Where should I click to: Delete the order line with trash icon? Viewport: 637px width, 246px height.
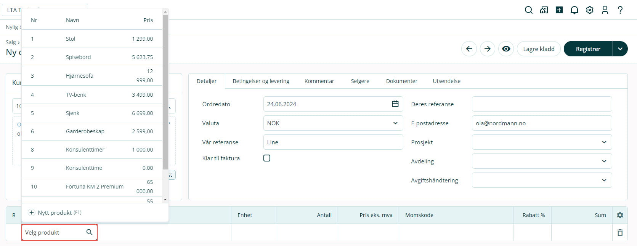click(x=620, y=233)
